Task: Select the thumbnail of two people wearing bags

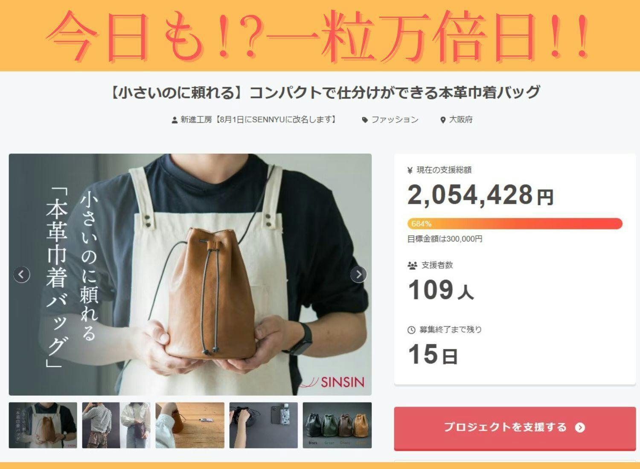Action: [x=116, y=425]
